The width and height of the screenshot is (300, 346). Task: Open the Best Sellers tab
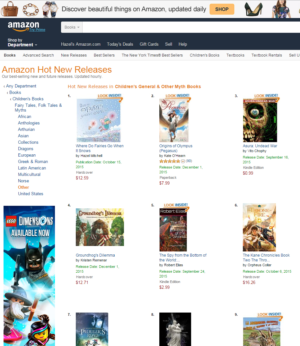pos(104,55)
